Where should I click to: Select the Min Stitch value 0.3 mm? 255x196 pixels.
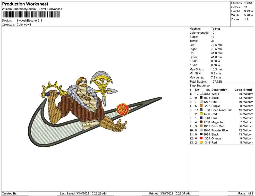[216, 73]
